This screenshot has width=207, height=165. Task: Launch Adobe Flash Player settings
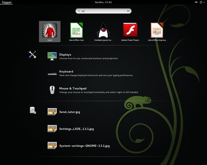pyautogui.click(x=130, y=31)
